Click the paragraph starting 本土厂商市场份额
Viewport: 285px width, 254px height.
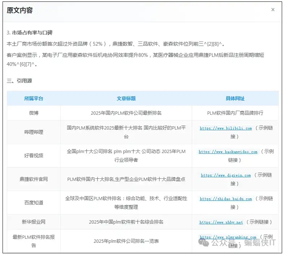point(116,44)
